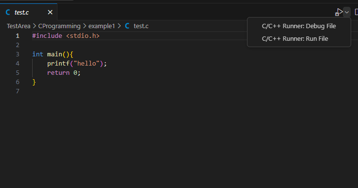358x188 pixels.
Task: Click the C icon in the breadcrumb
Action: point(127,26)
